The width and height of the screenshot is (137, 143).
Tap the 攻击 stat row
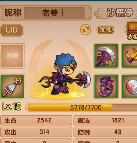[36, 132]
